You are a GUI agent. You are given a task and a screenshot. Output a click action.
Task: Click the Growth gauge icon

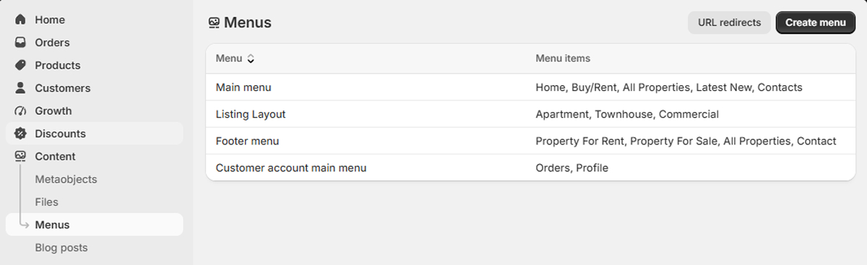coord(20,111)
